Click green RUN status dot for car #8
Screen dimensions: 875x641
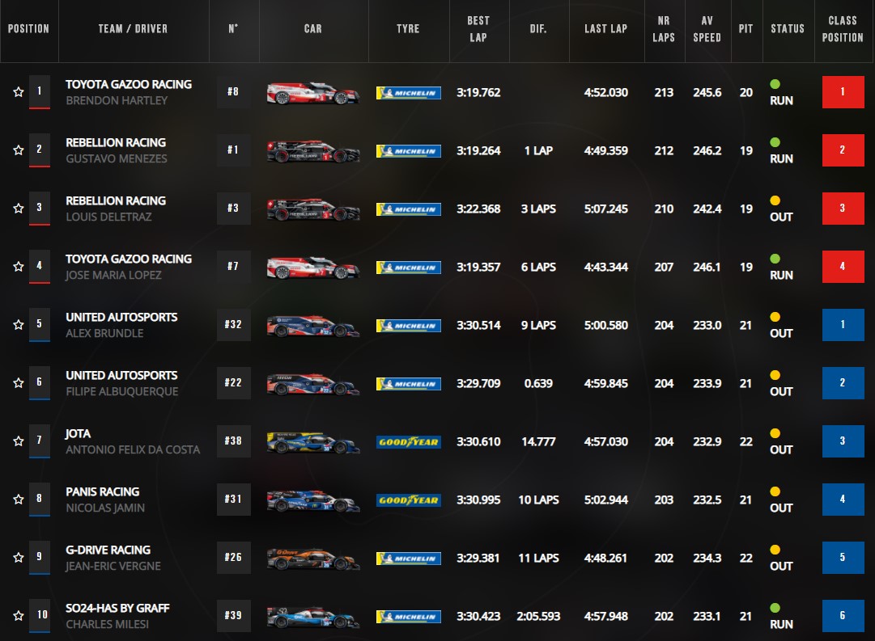tap(775, 84)
